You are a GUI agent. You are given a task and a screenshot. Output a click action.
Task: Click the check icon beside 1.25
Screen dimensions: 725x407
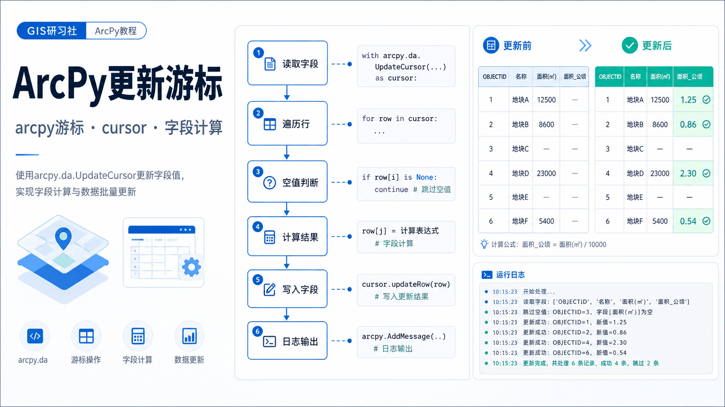pos(707,99)
